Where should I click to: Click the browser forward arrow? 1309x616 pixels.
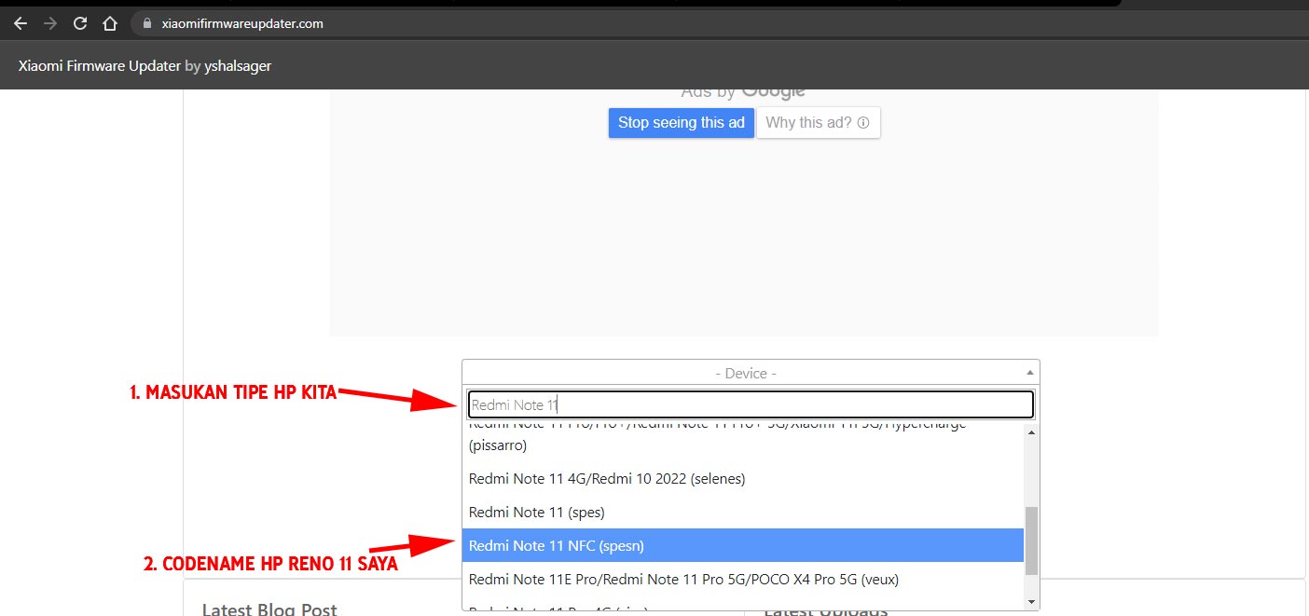point(50,23)
